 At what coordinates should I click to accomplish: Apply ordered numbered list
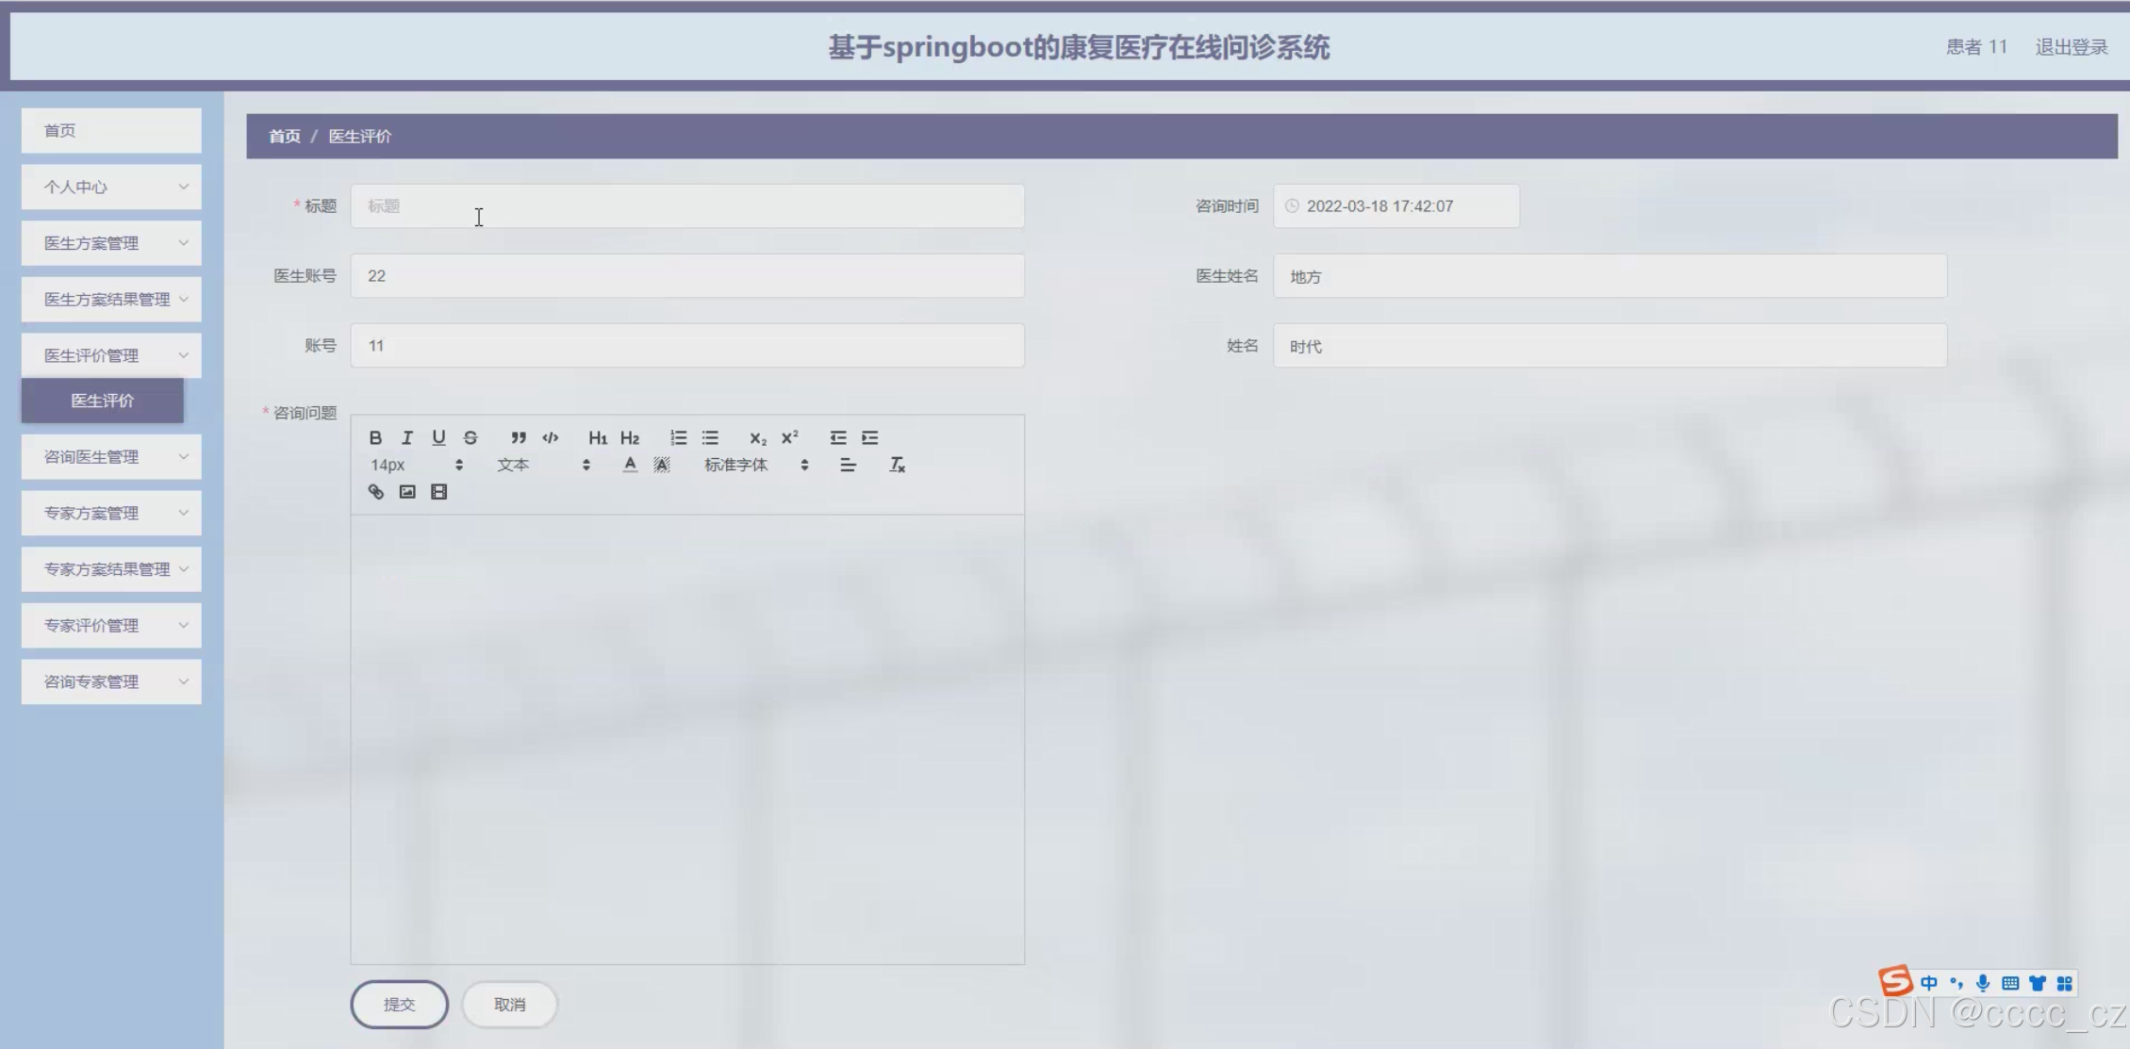678,437
